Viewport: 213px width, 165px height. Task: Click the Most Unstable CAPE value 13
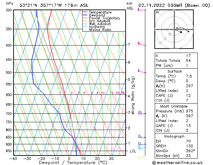point(188,126)
